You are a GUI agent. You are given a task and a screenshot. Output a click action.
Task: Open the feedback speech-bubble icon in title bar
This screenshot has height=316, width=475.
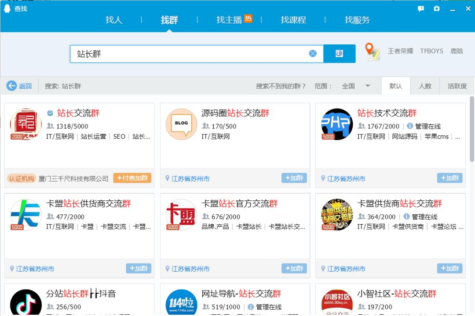pos(420,8)
